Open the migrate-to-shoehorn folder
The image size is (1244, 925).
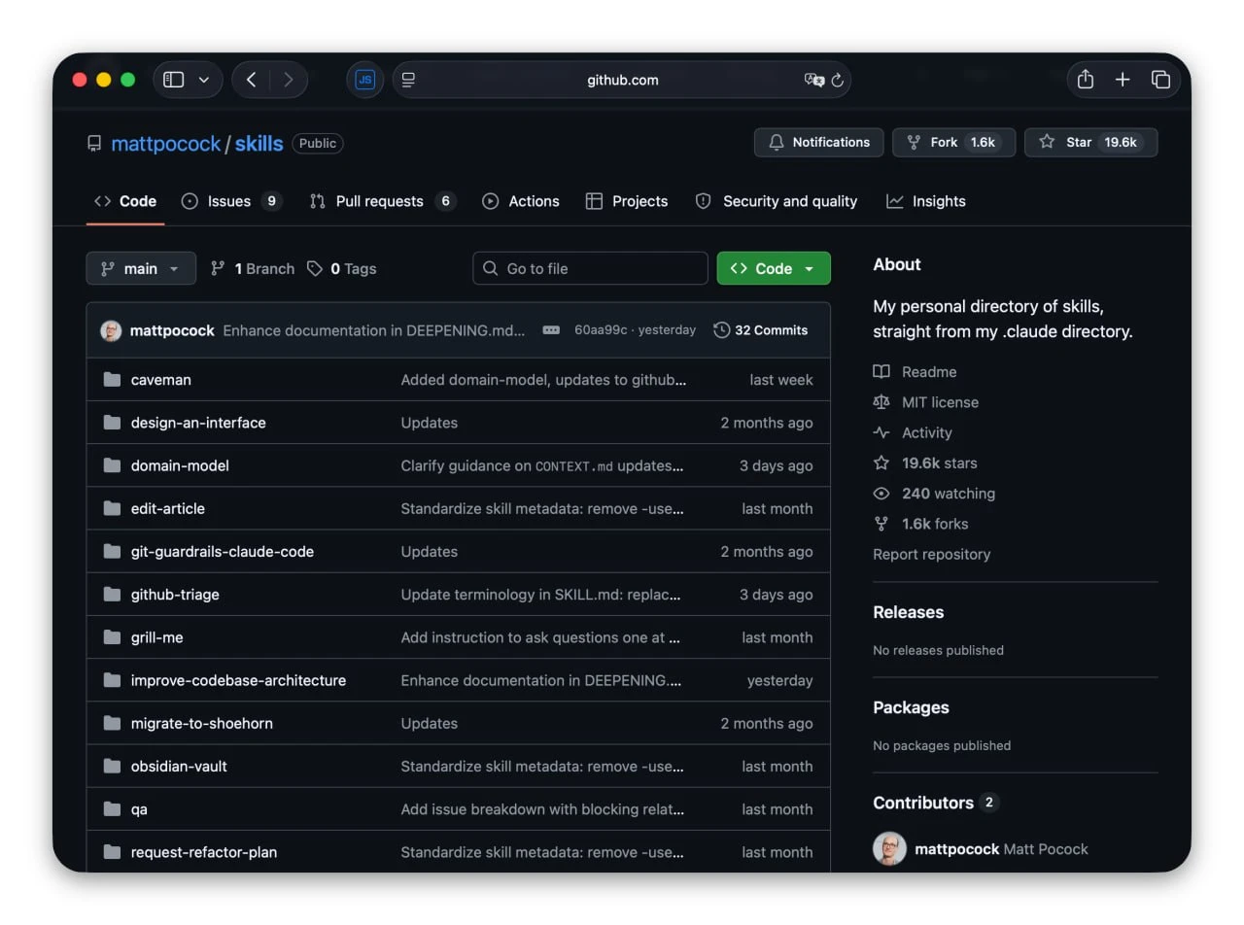[202, 723]
